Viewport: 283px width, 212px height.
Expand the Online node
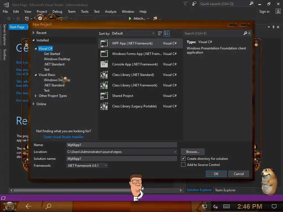point(33,104)
